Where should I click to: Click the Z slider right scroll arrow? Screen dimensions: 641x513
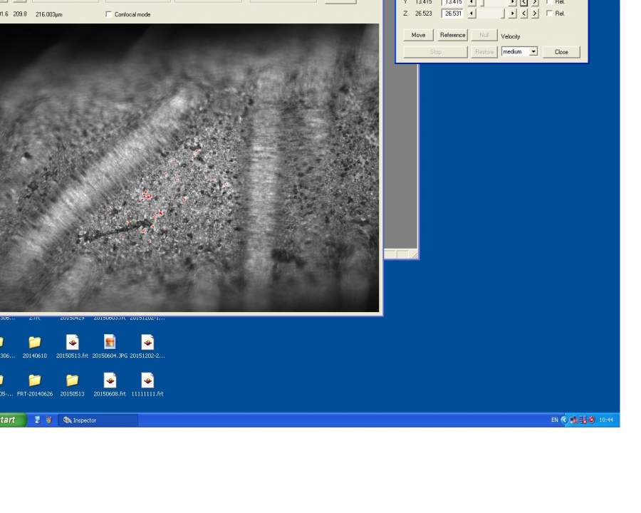(512, 14)
